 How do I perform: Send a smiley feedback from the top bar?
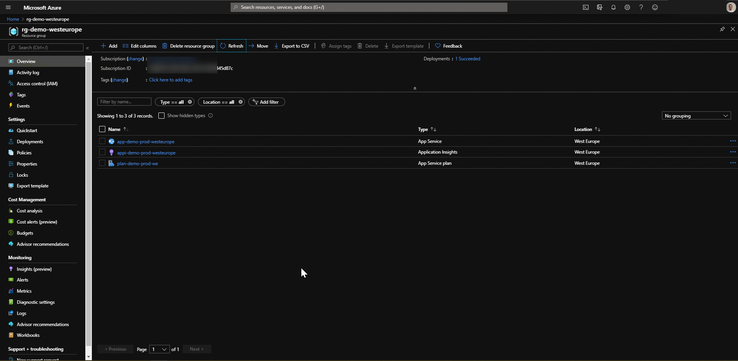[655, 7]
